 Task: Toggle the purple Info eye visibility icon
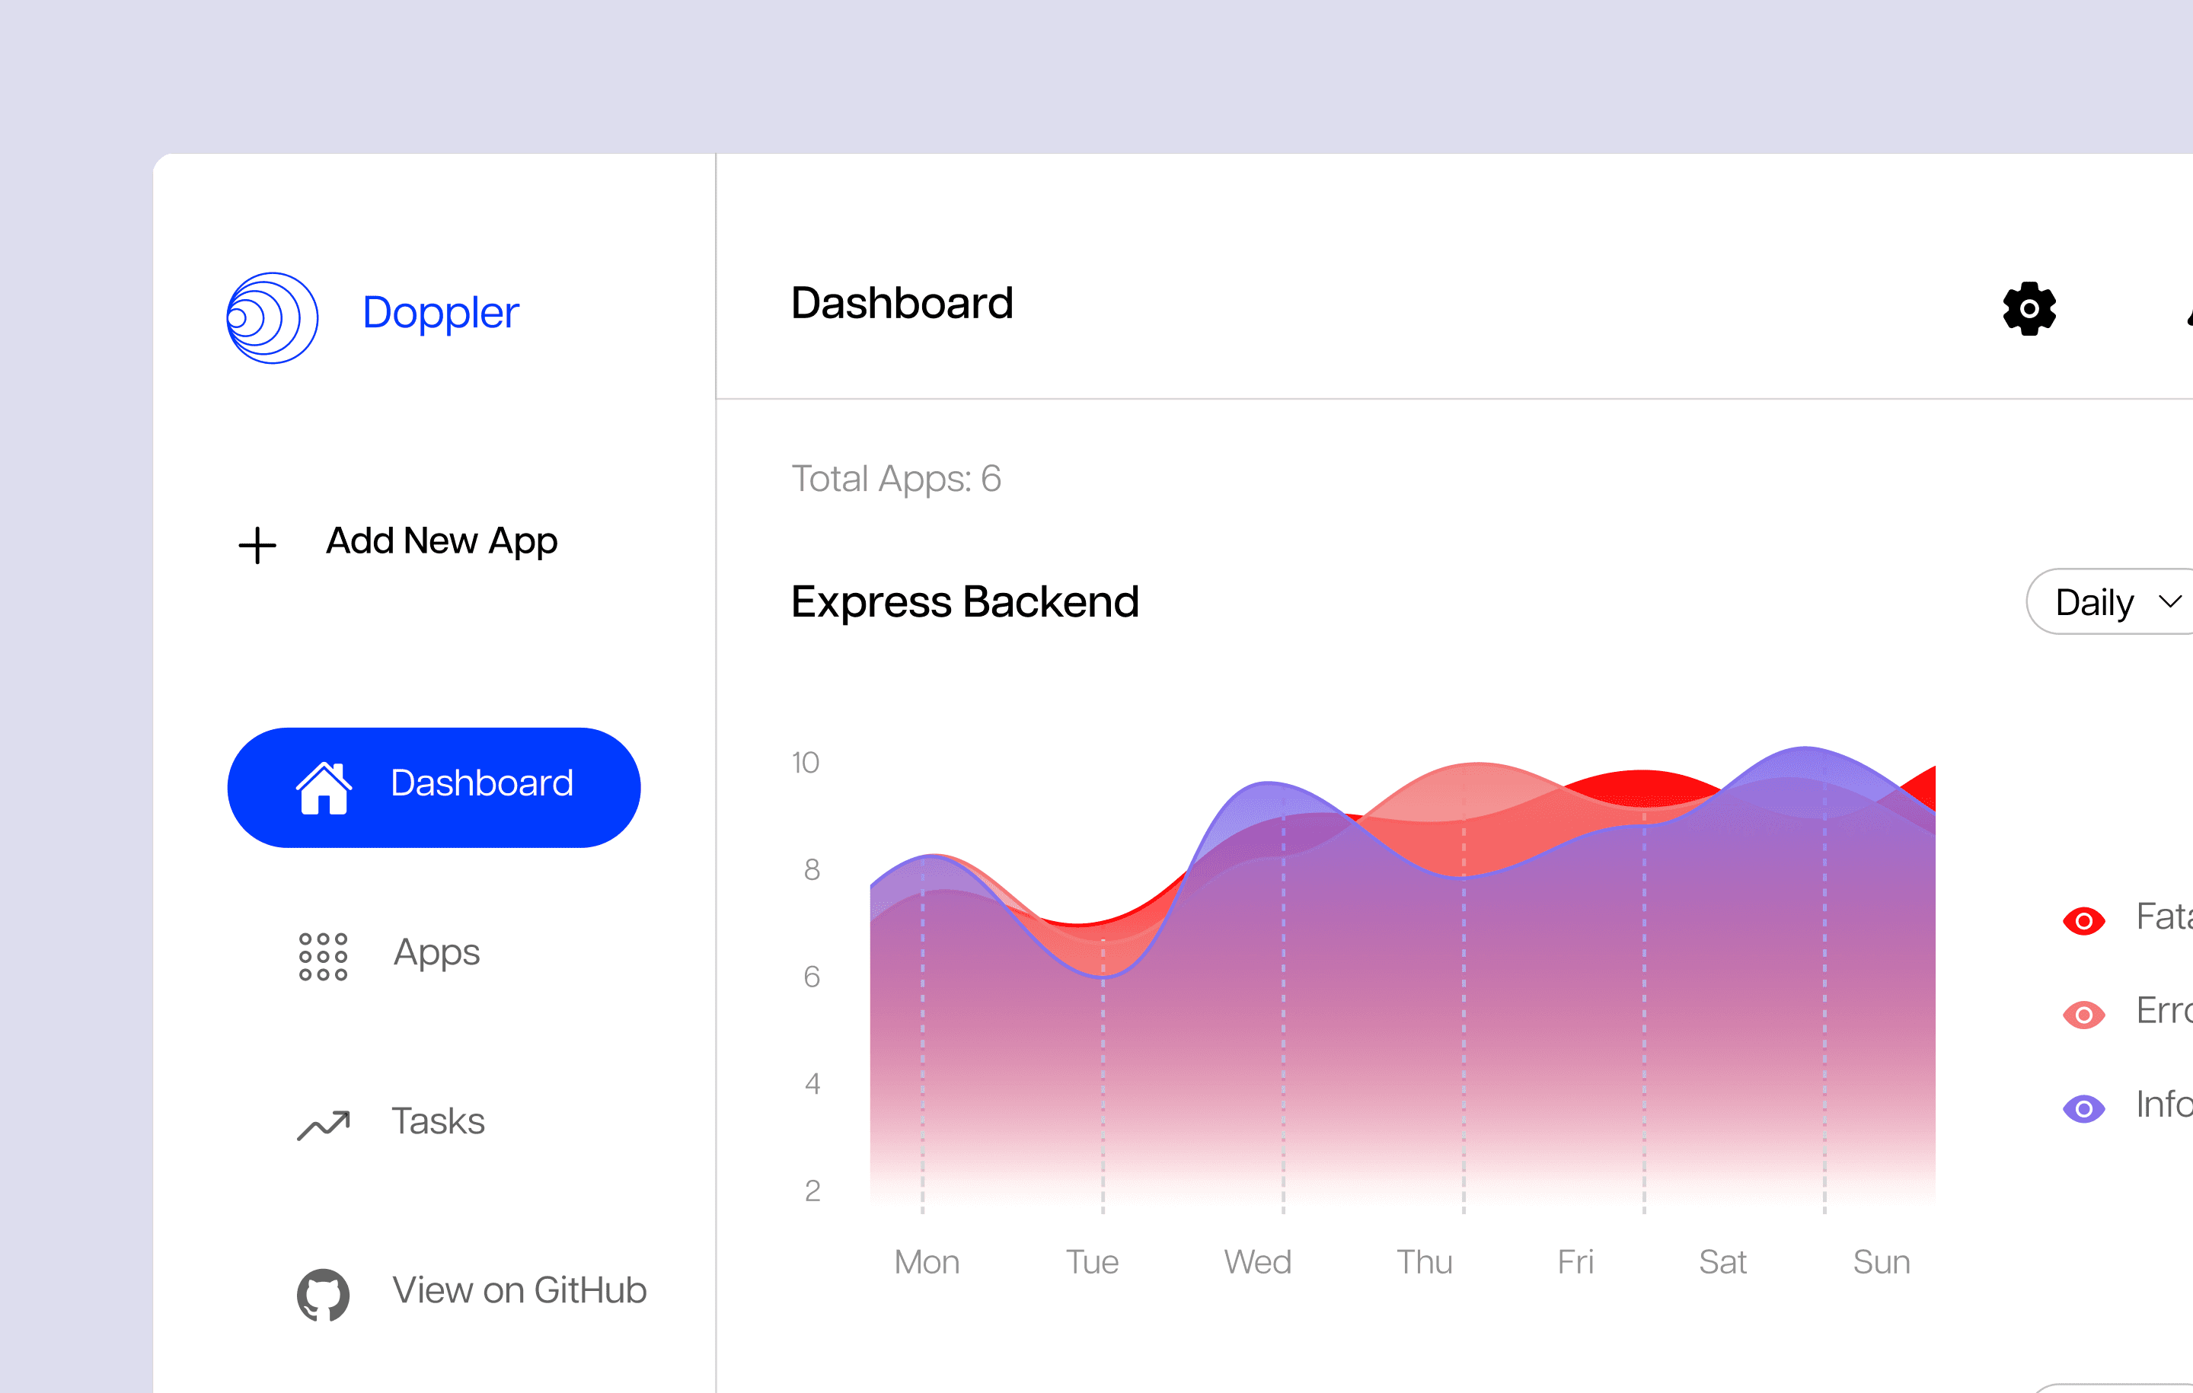click(x=2083, y=1108)
